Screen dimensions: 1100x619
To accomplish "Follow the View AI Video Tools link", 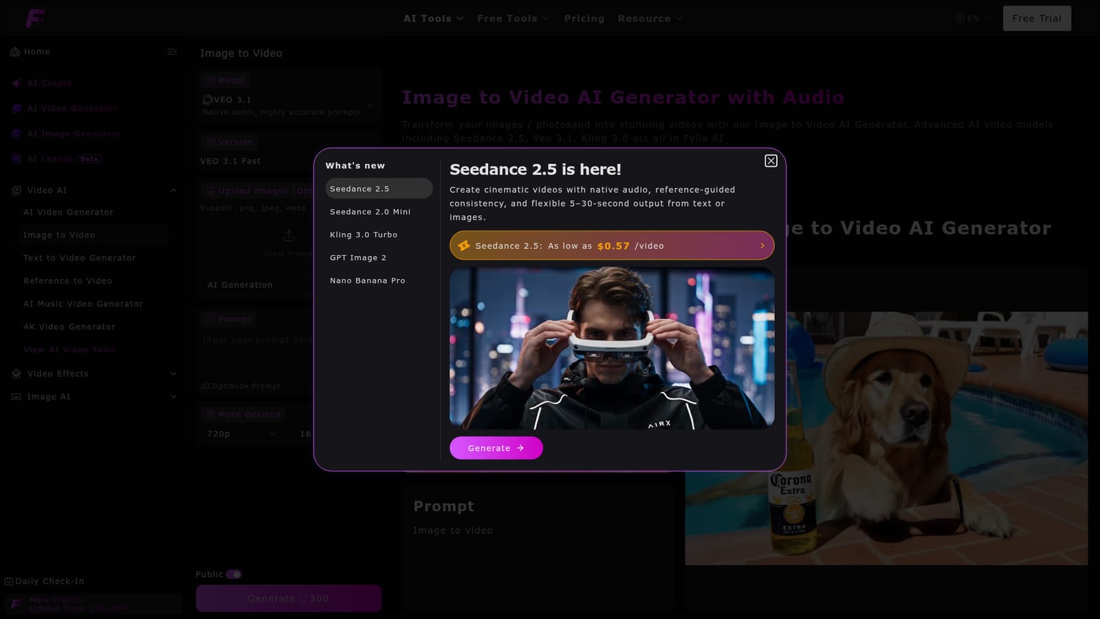I will [x=69, y=349].
